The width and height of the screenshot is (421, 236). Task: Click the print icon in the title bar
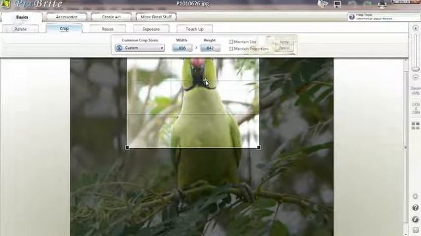382,5
